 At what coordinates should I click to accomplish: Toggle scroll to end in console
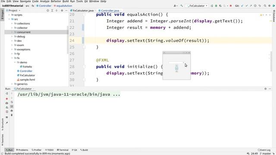[x=12, y=106]
